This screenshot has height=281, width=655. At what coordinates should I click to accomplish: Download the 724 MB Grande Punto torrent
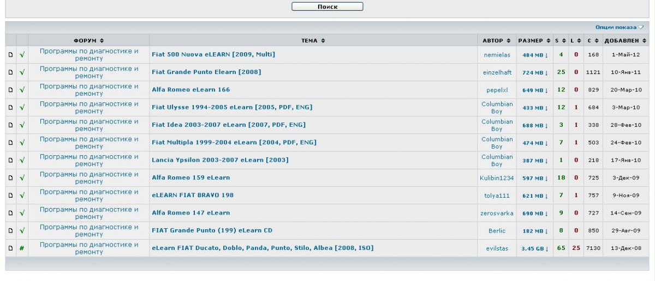click(534, 72)
